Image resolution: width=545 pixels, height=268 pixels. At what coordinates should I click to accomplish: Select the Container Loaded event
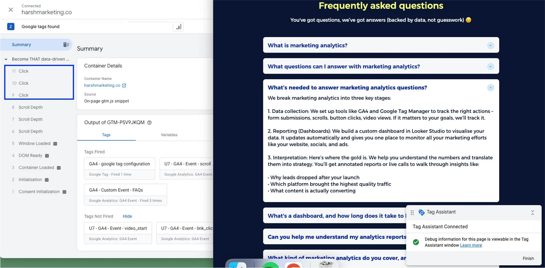(x=36, y=167)
